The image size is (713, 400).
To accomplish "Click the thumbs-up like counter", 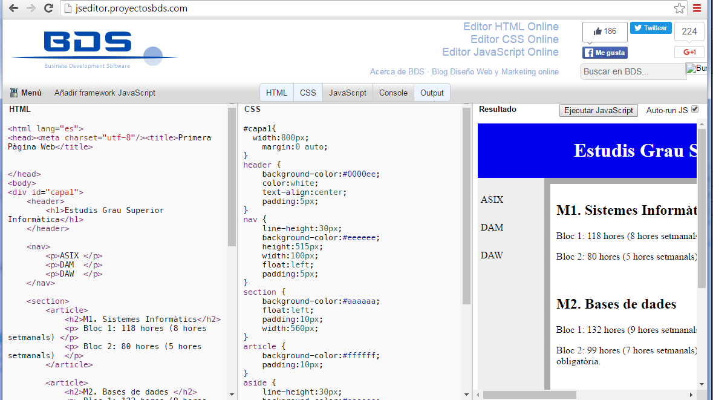I will point(605,31).
